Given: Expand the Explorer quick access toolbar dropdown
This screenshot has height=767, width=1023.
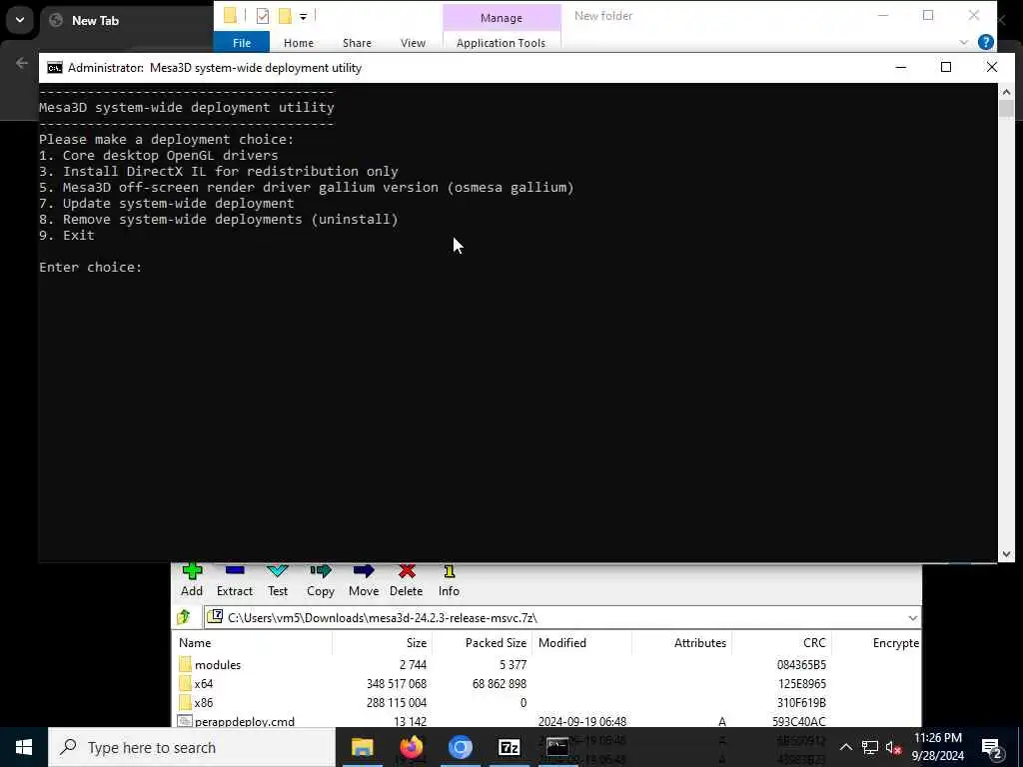Looking at the screenshot, I should [304, 17].
